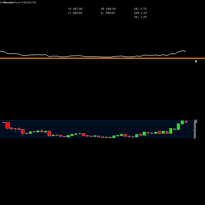
Task: Click the price axis labels beside the candles
Action: pyautogui.click(x=196, y=129)
